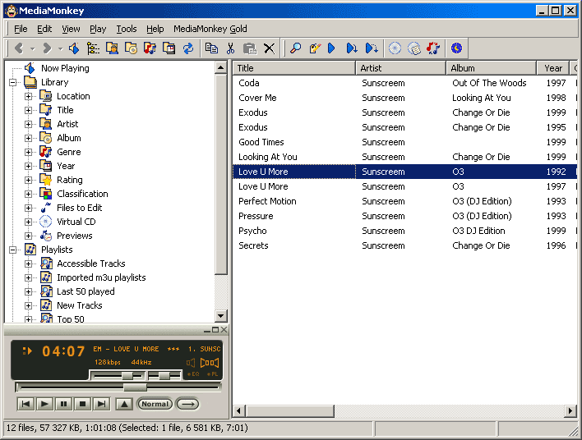The height and width of the screenshot is (440, 582).
Task: Click the volume slider in the player
Action: (x=118, y=376)
